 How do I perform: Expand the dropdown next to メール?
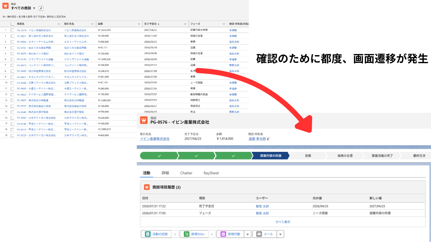tap(280, 234)
